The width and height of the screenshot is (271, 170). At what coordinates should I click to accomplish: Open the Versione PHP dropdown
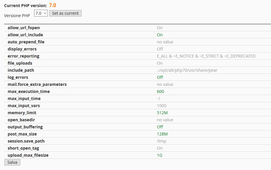click(x=41, y=13)
